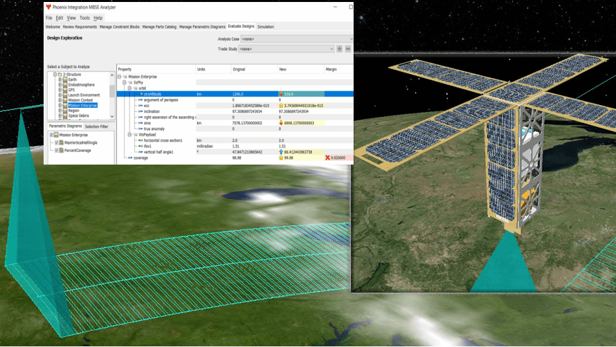Click the MaxVerticalHalfAngle diagram icon
616x347 pixels.
[x=61, y=143]
